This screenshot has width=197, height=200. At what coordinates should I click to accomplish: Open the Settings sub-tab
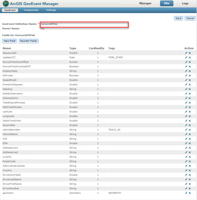(51, 10)
